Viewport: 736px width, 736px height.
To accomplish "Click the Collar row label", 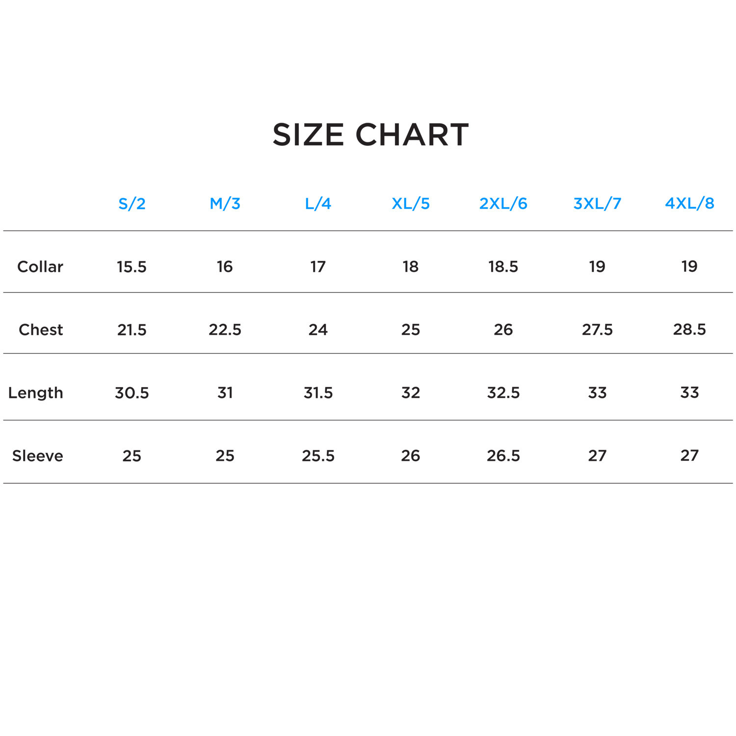I will (40, 266).
